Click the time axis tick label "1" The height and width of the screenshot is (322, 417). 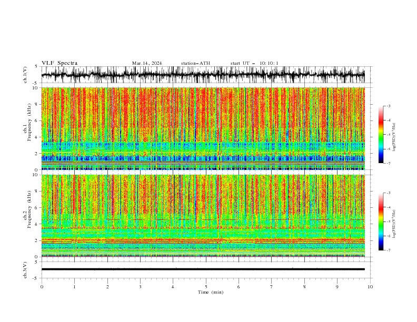tap(74, 287)
